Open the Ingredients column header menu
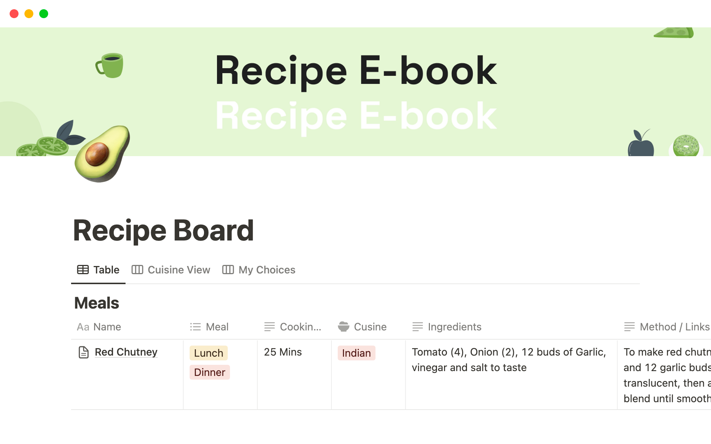711x444 pixels. tap(454, 327)
